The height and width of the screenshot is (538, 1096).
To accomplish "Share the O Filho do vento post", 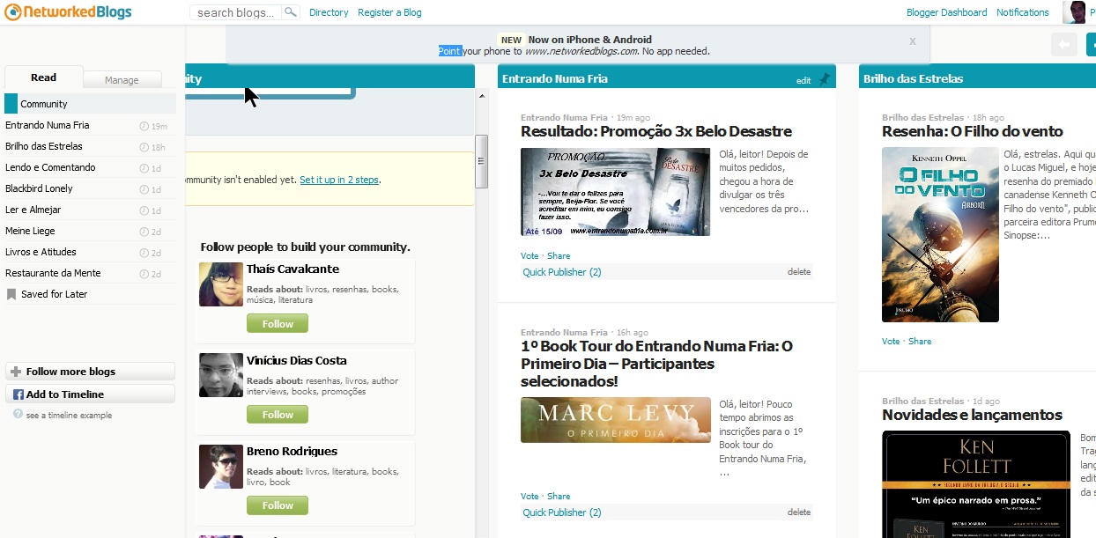I will [x=920, y=342].
